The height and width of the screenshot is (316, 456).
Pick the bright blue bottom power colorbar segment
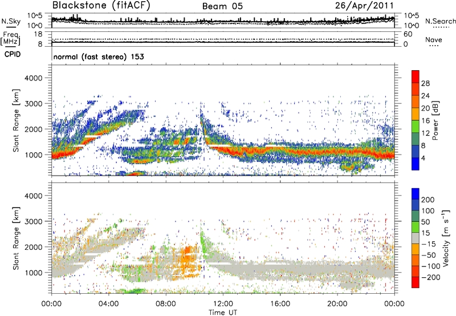point(416,164)
